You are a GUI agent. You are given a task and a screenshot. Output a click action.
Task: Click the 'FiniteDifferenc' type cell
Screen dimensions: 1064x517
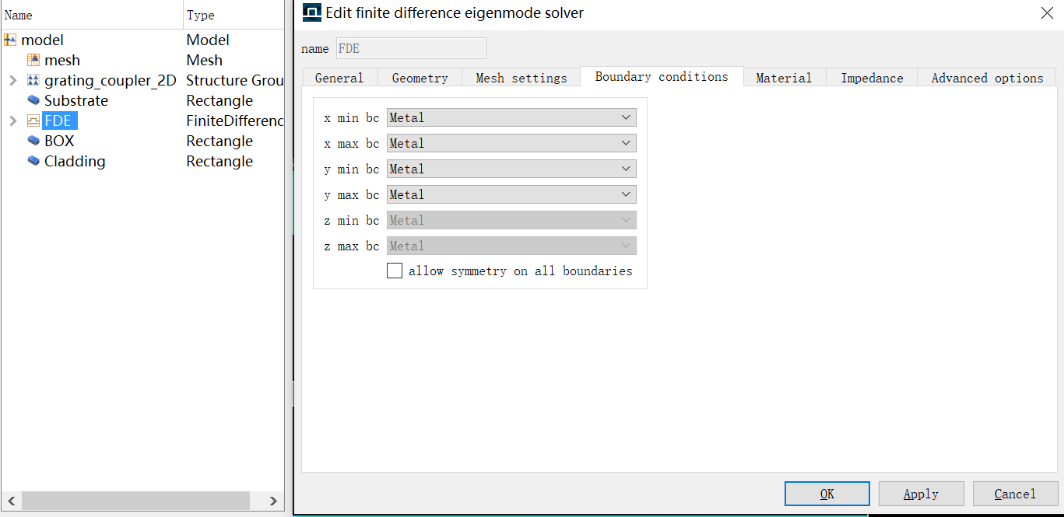234,121
